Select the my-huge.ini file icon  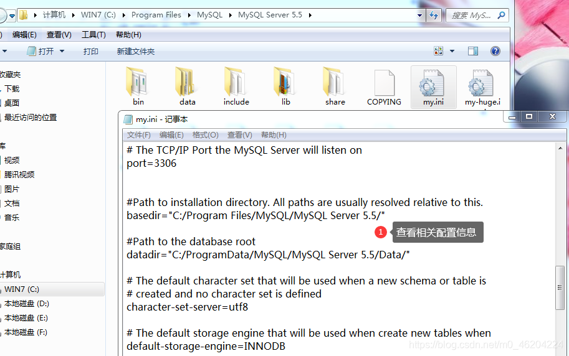(481, 83)
